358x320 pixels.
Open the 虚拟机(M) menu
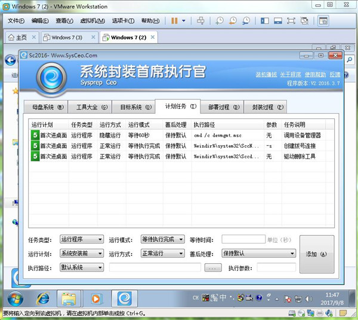(x=92, y=21)
